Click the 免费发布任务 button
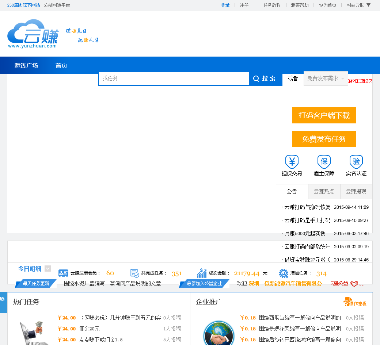 pyautogui.click(x=324, y=139)
